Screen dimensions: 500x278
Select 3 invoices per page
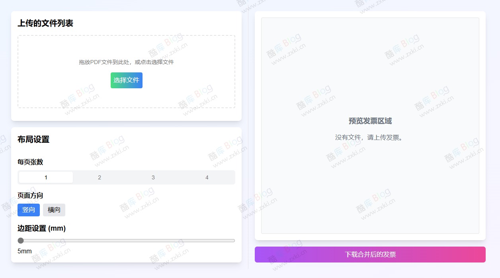point(153,177)
